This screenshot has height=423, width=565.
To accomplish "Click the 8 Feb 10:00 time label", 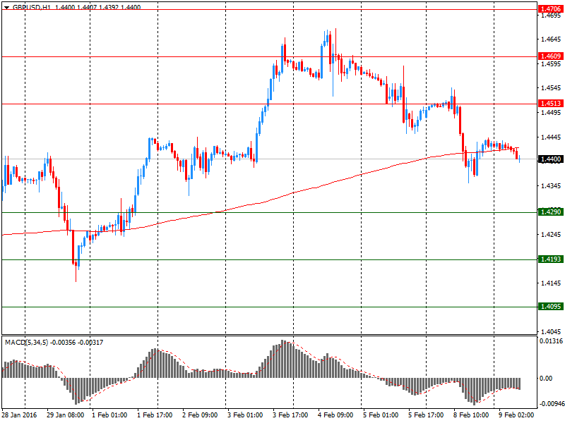I will [x=471, y=415].
